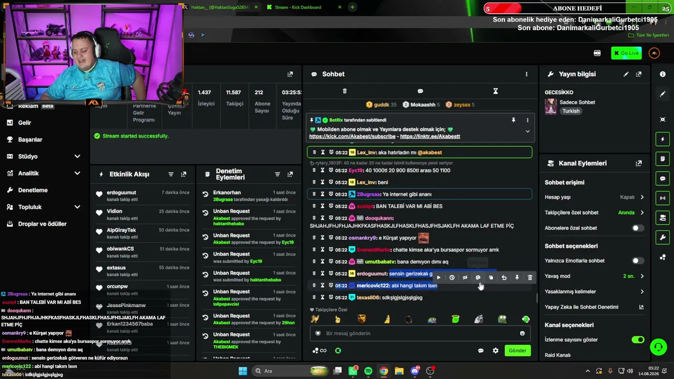Open Windows Start menu
Image resolution: width=674 pixels, height=379 pixels.
pos(243,371)
